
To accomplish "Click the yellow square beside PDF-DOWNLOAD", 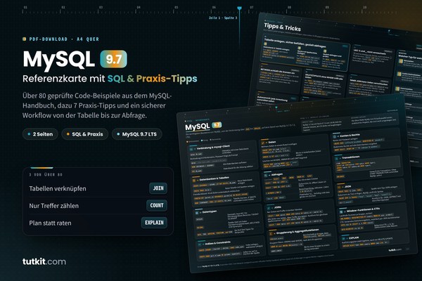I will point(24,39).
